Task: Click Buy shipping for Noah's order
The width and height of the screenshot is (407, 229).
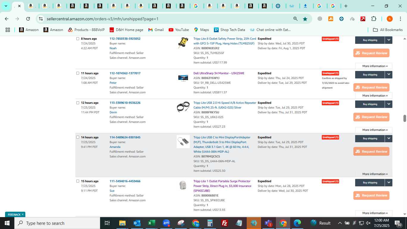Action: coord(370,40)
